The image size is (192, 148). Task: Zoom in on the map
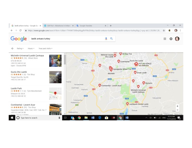(x=177, y=106)
